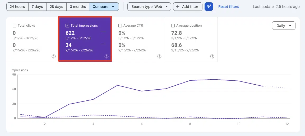
Task: Choose the 28 days range
Action: coord(56,7)
